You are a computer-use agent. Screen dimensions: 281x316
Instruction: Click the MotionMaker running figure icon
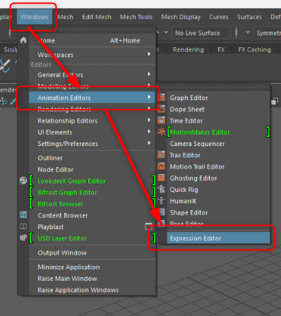coord(161,132)
